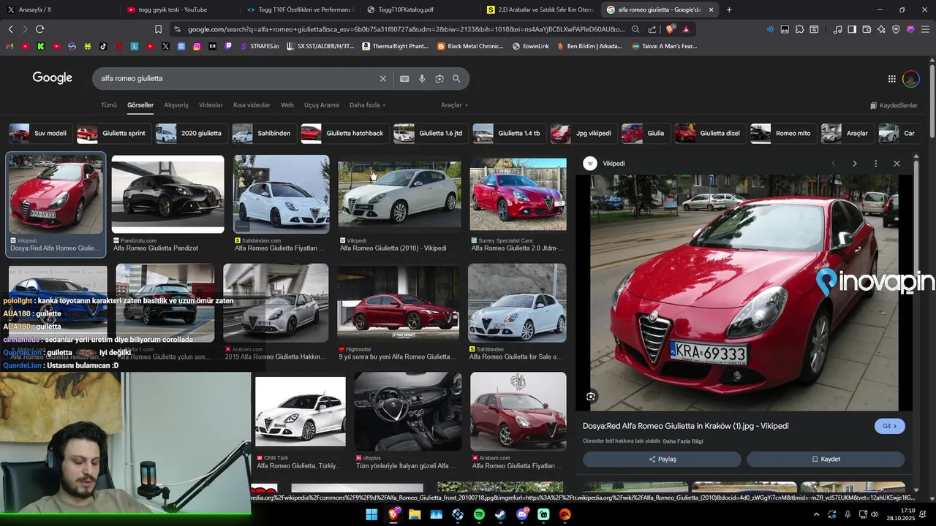Open the ThermalRight Phant... bookmark
Viewport: 936px width, 526px height.
coord(396,46)
